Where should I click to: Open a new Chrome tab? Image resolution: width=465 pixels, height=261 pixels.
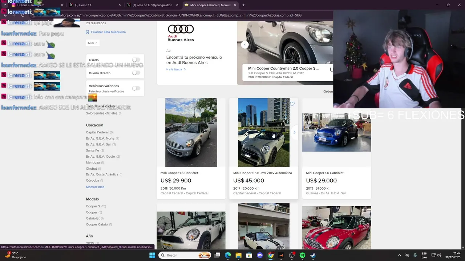pos(243,5)
